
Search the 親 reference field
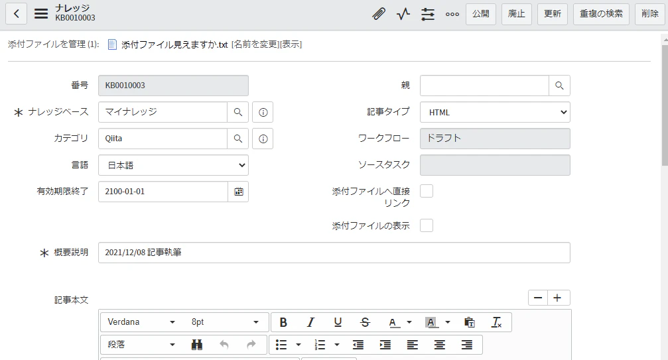(559, 86)
